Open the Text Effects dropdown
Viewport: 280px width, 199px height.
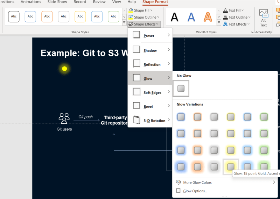(x=236, y=24)
